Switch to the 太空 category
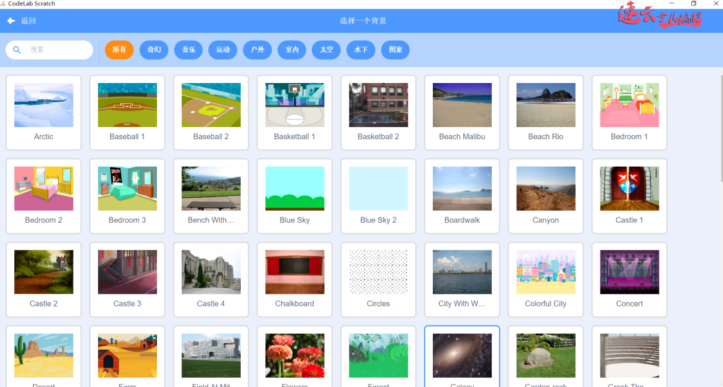The height and width of the screenshot is (387, 723). click(x=326, y=50)
